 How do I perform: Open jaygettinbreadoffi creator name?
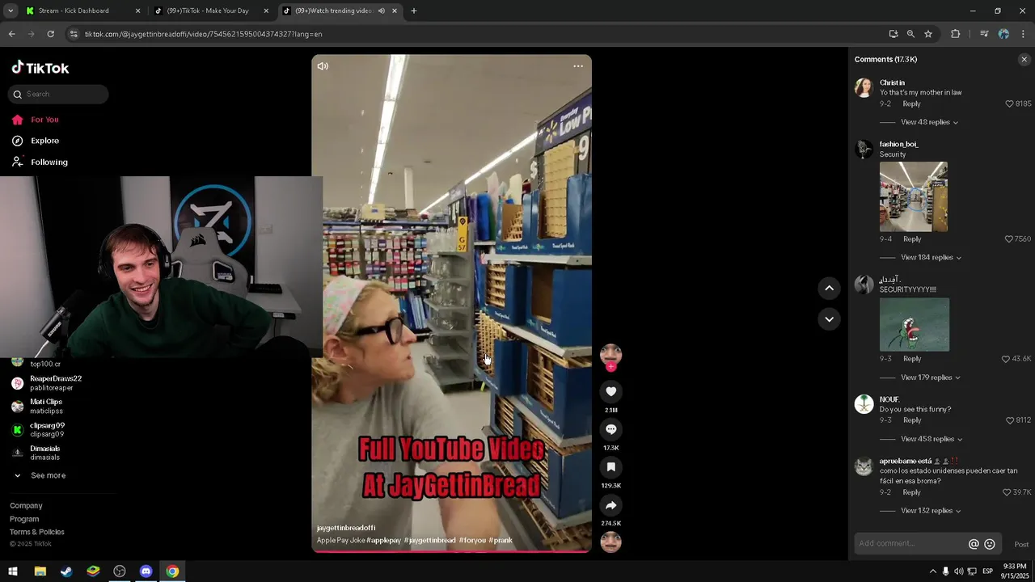[346, 528]
